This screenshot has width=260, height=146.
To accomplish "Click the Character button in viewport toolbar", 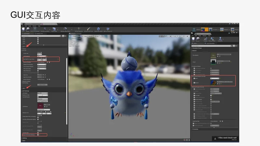I will (91, 36).
